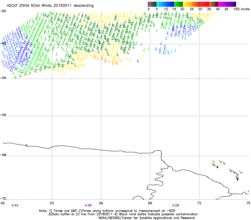
Task: Click longitude axis label '63'
Action: pos(52,203)
